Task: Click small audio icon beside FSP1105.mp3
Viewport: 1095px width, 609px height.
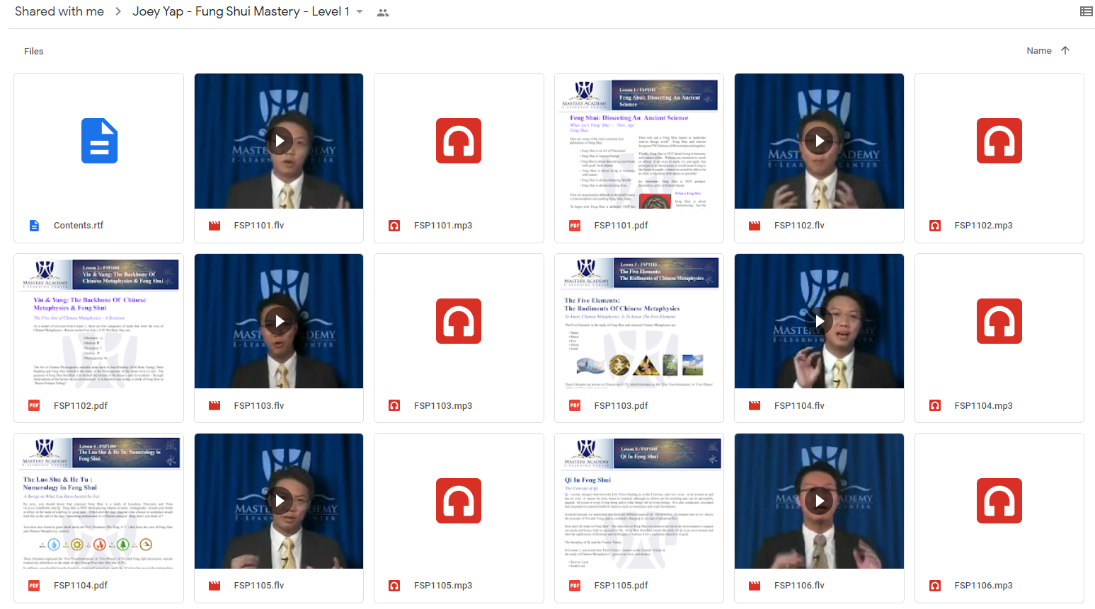Action: pyautogui.click(x=394, y=586)
